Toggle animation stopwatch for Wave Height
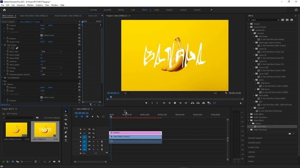The width and height of the screenshot is (300, 168). click(7, 55)
